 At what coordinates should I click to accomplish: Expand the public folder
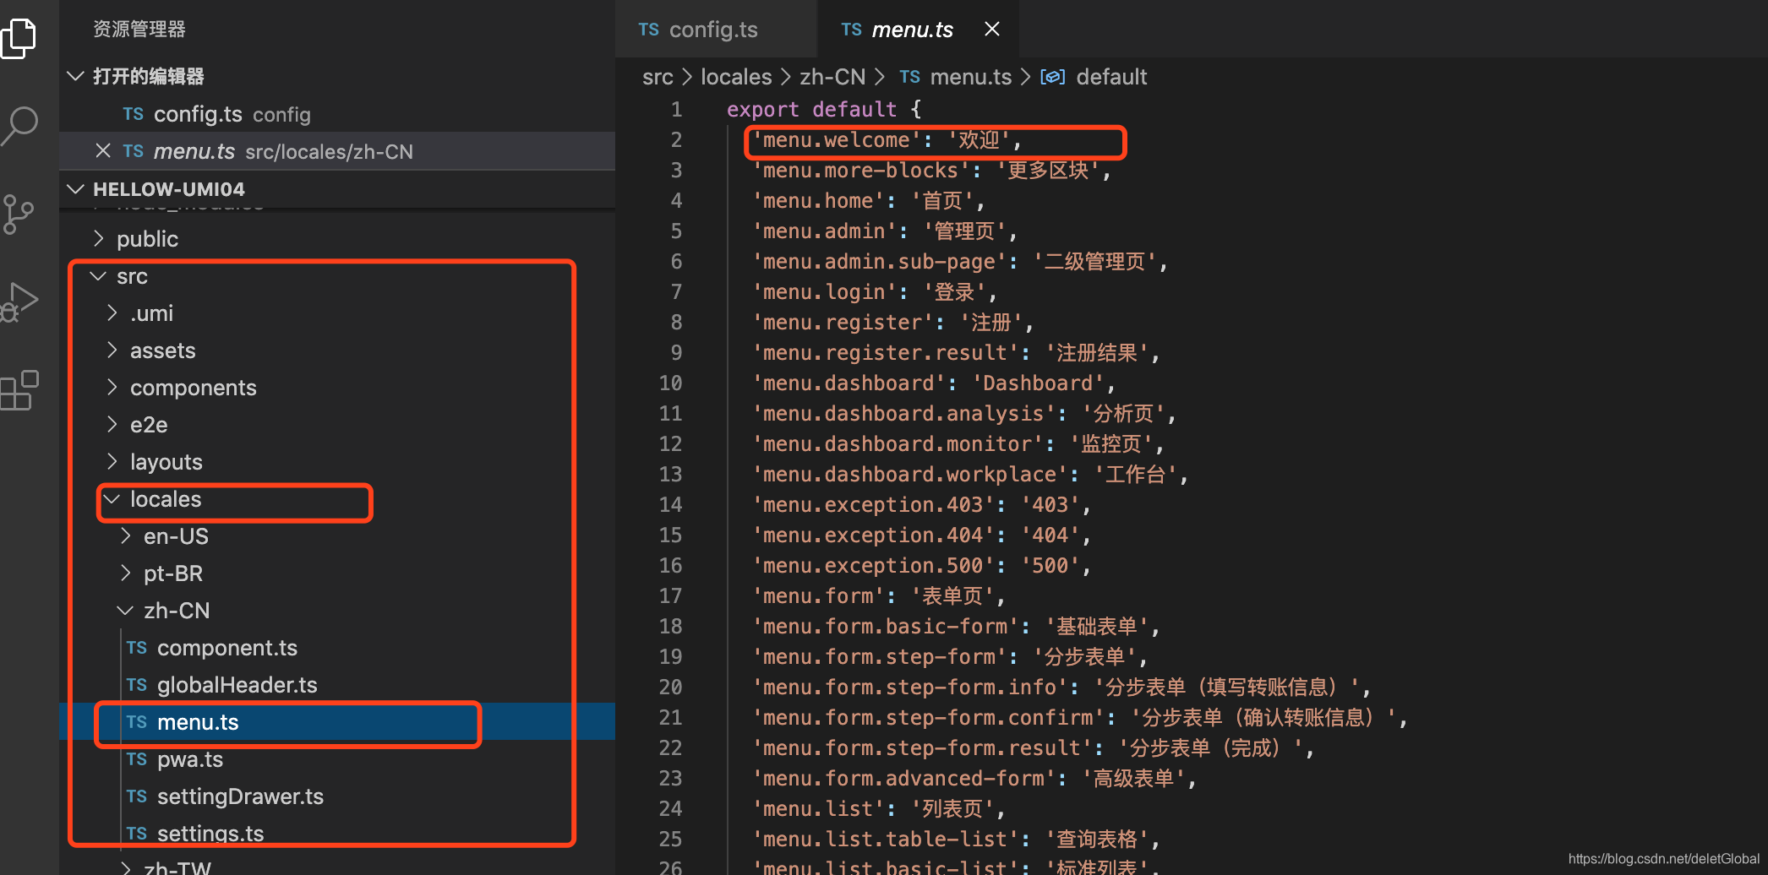98,239
